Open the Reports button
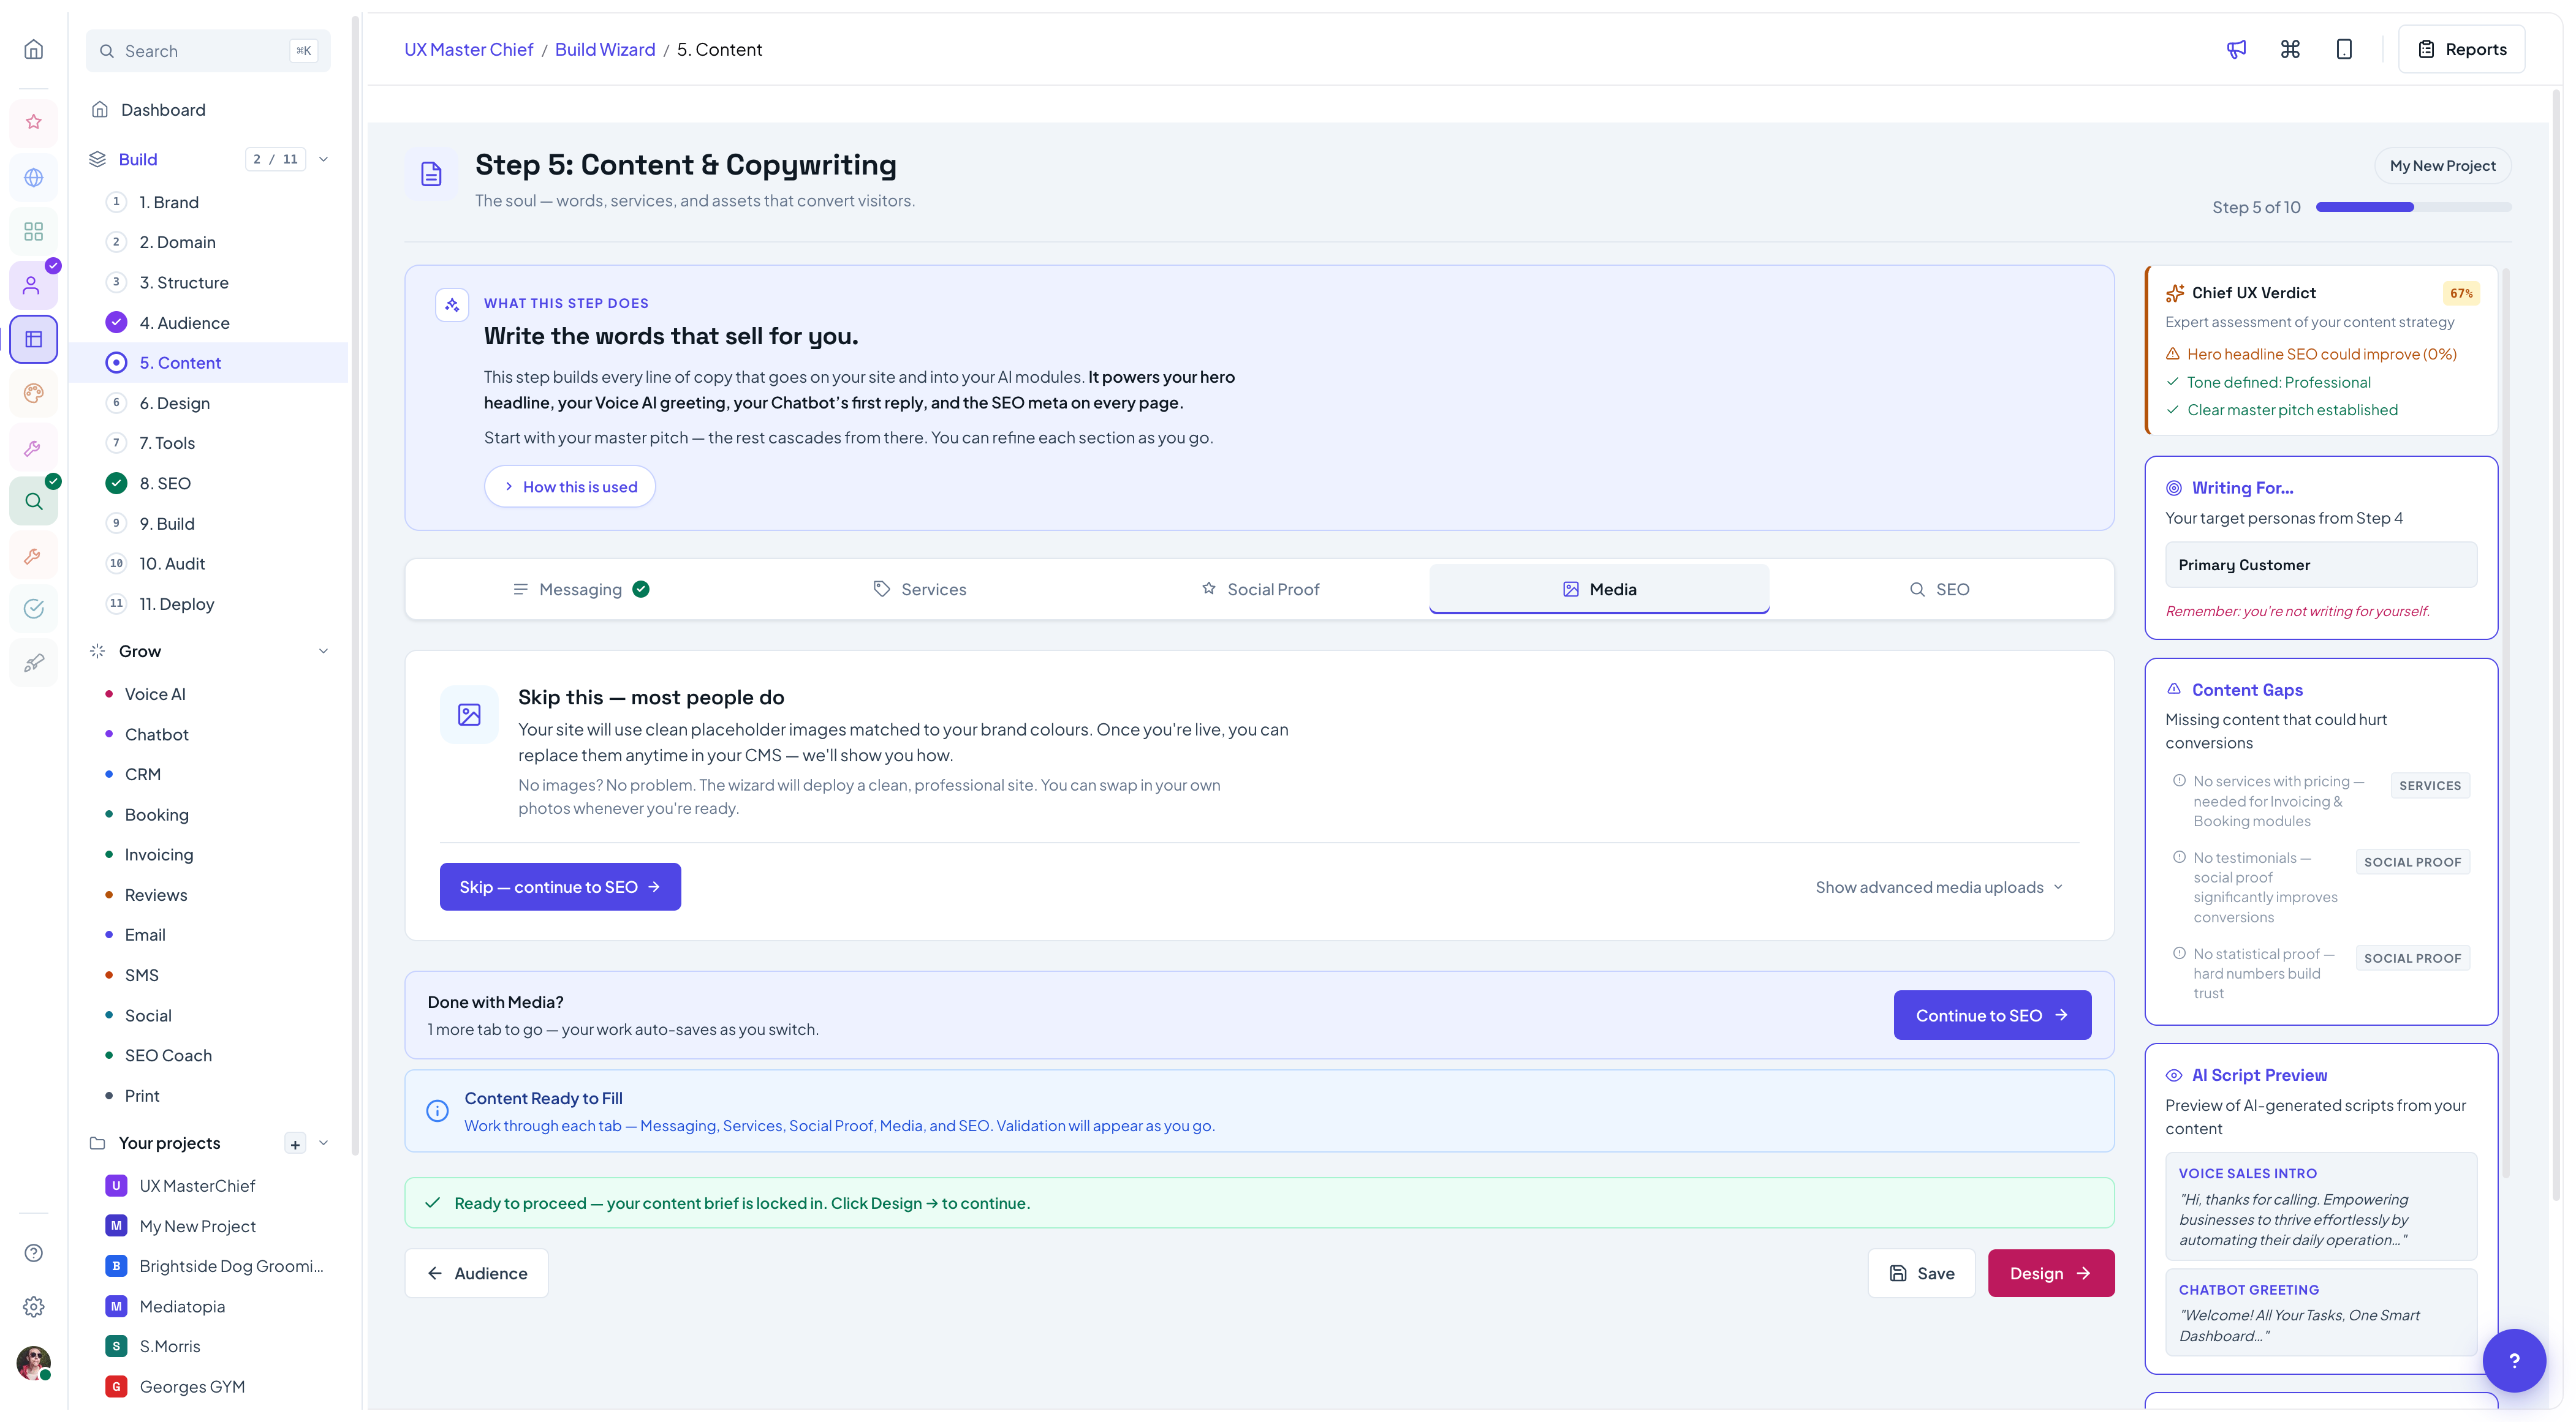2576x1422 pixels. pos(2461,49)
